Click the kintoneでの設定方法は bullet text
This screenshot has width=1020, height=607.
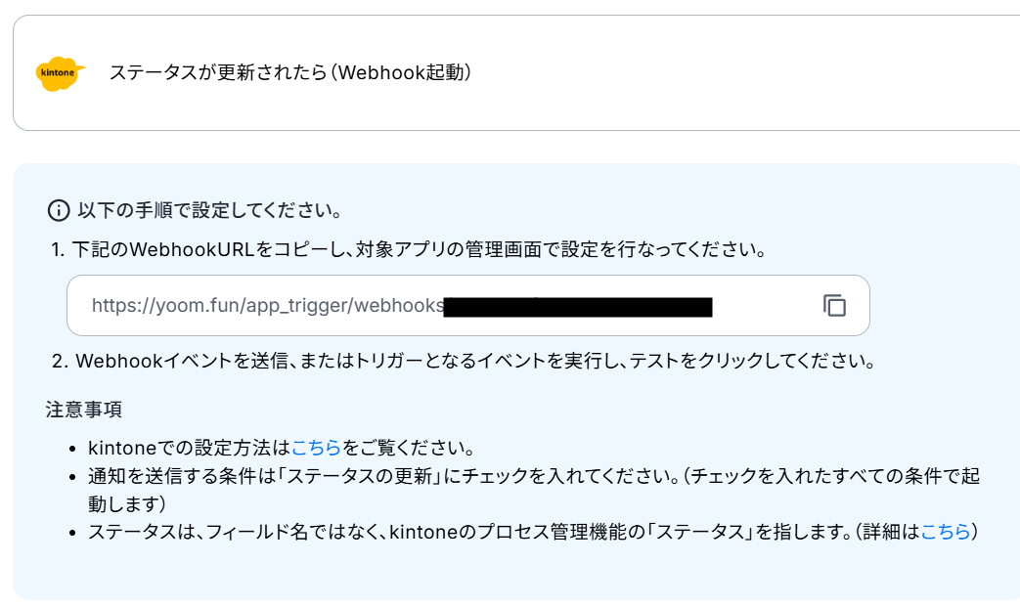190,448
